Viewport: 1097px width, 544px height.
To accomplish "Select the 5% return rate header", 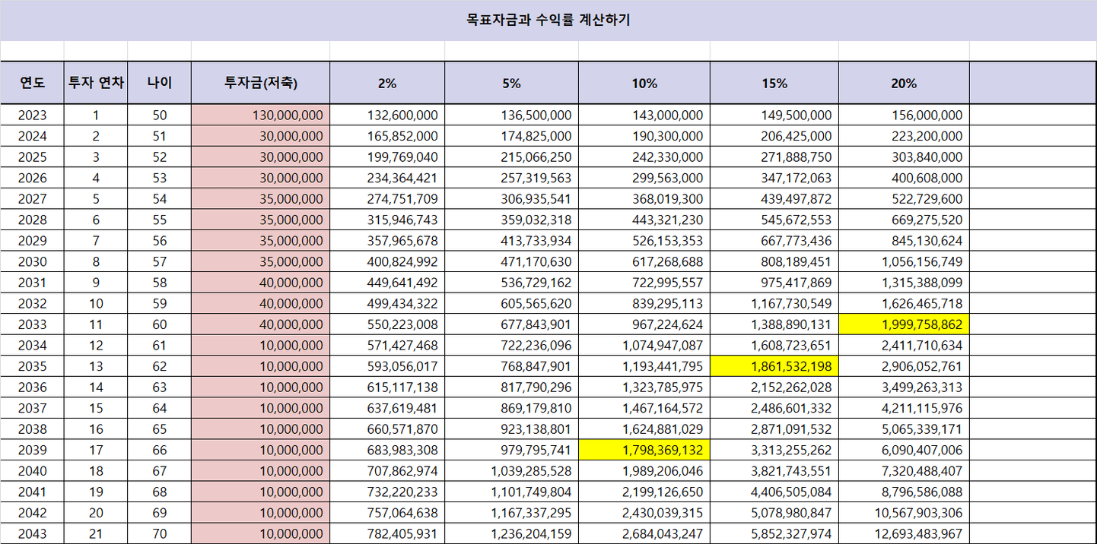I will point(511,83).
